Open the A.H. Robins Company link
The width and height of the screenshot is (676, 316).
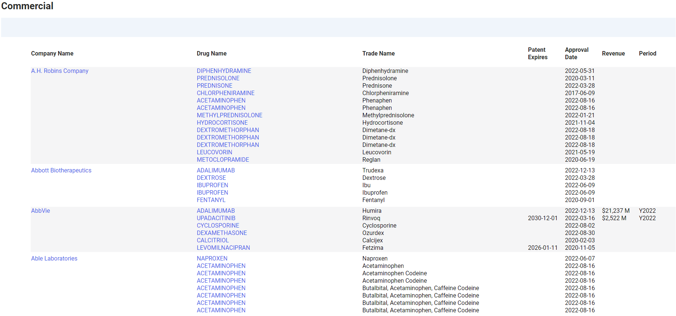tap(60, 71)
